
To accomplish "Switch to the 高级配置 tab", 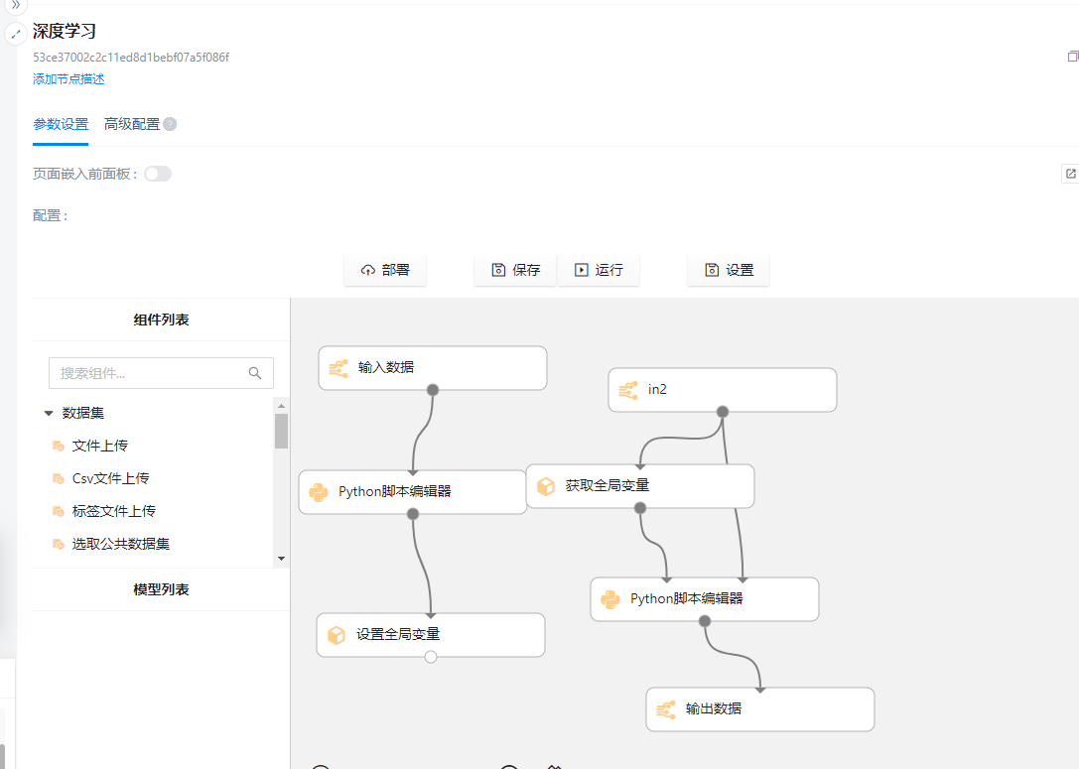I will coord(132,124).
